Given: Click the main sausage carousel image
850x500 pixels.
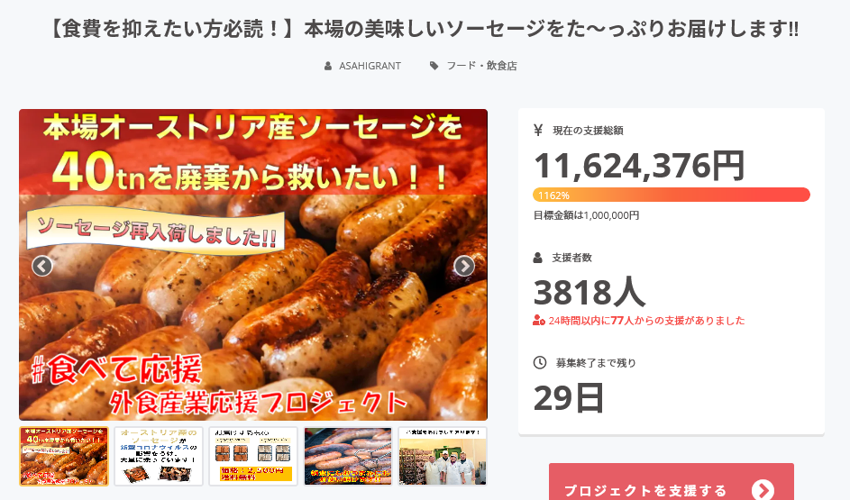Looking at the screenshot, I should coord(253,265).
